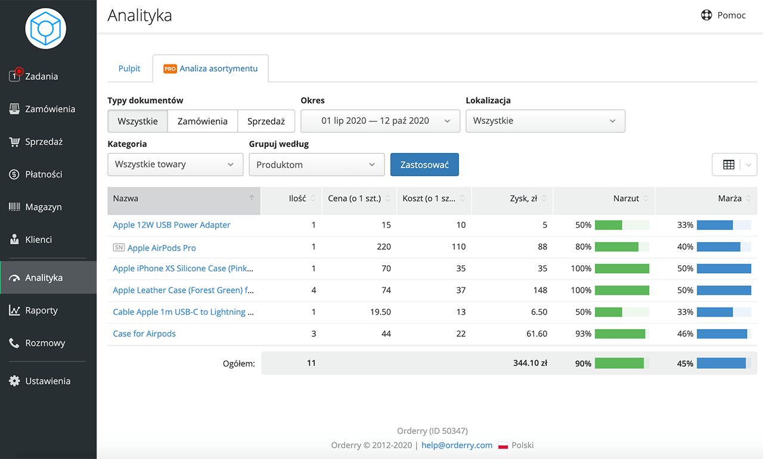The image size is (763, 459).
Task: Click the table columns grid icon
Action: click(x=728, y=165)
